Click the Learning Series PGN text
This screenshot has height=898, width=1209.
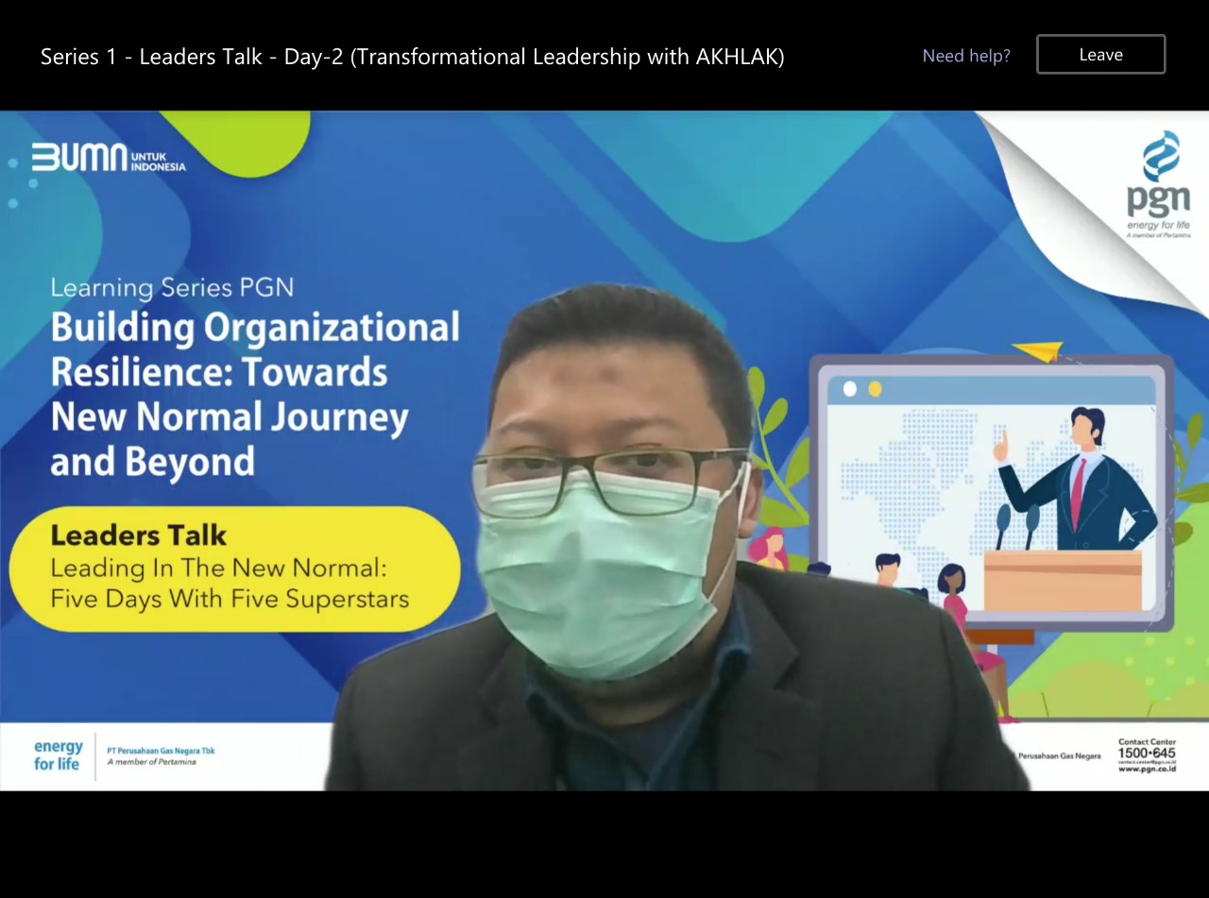172,287
